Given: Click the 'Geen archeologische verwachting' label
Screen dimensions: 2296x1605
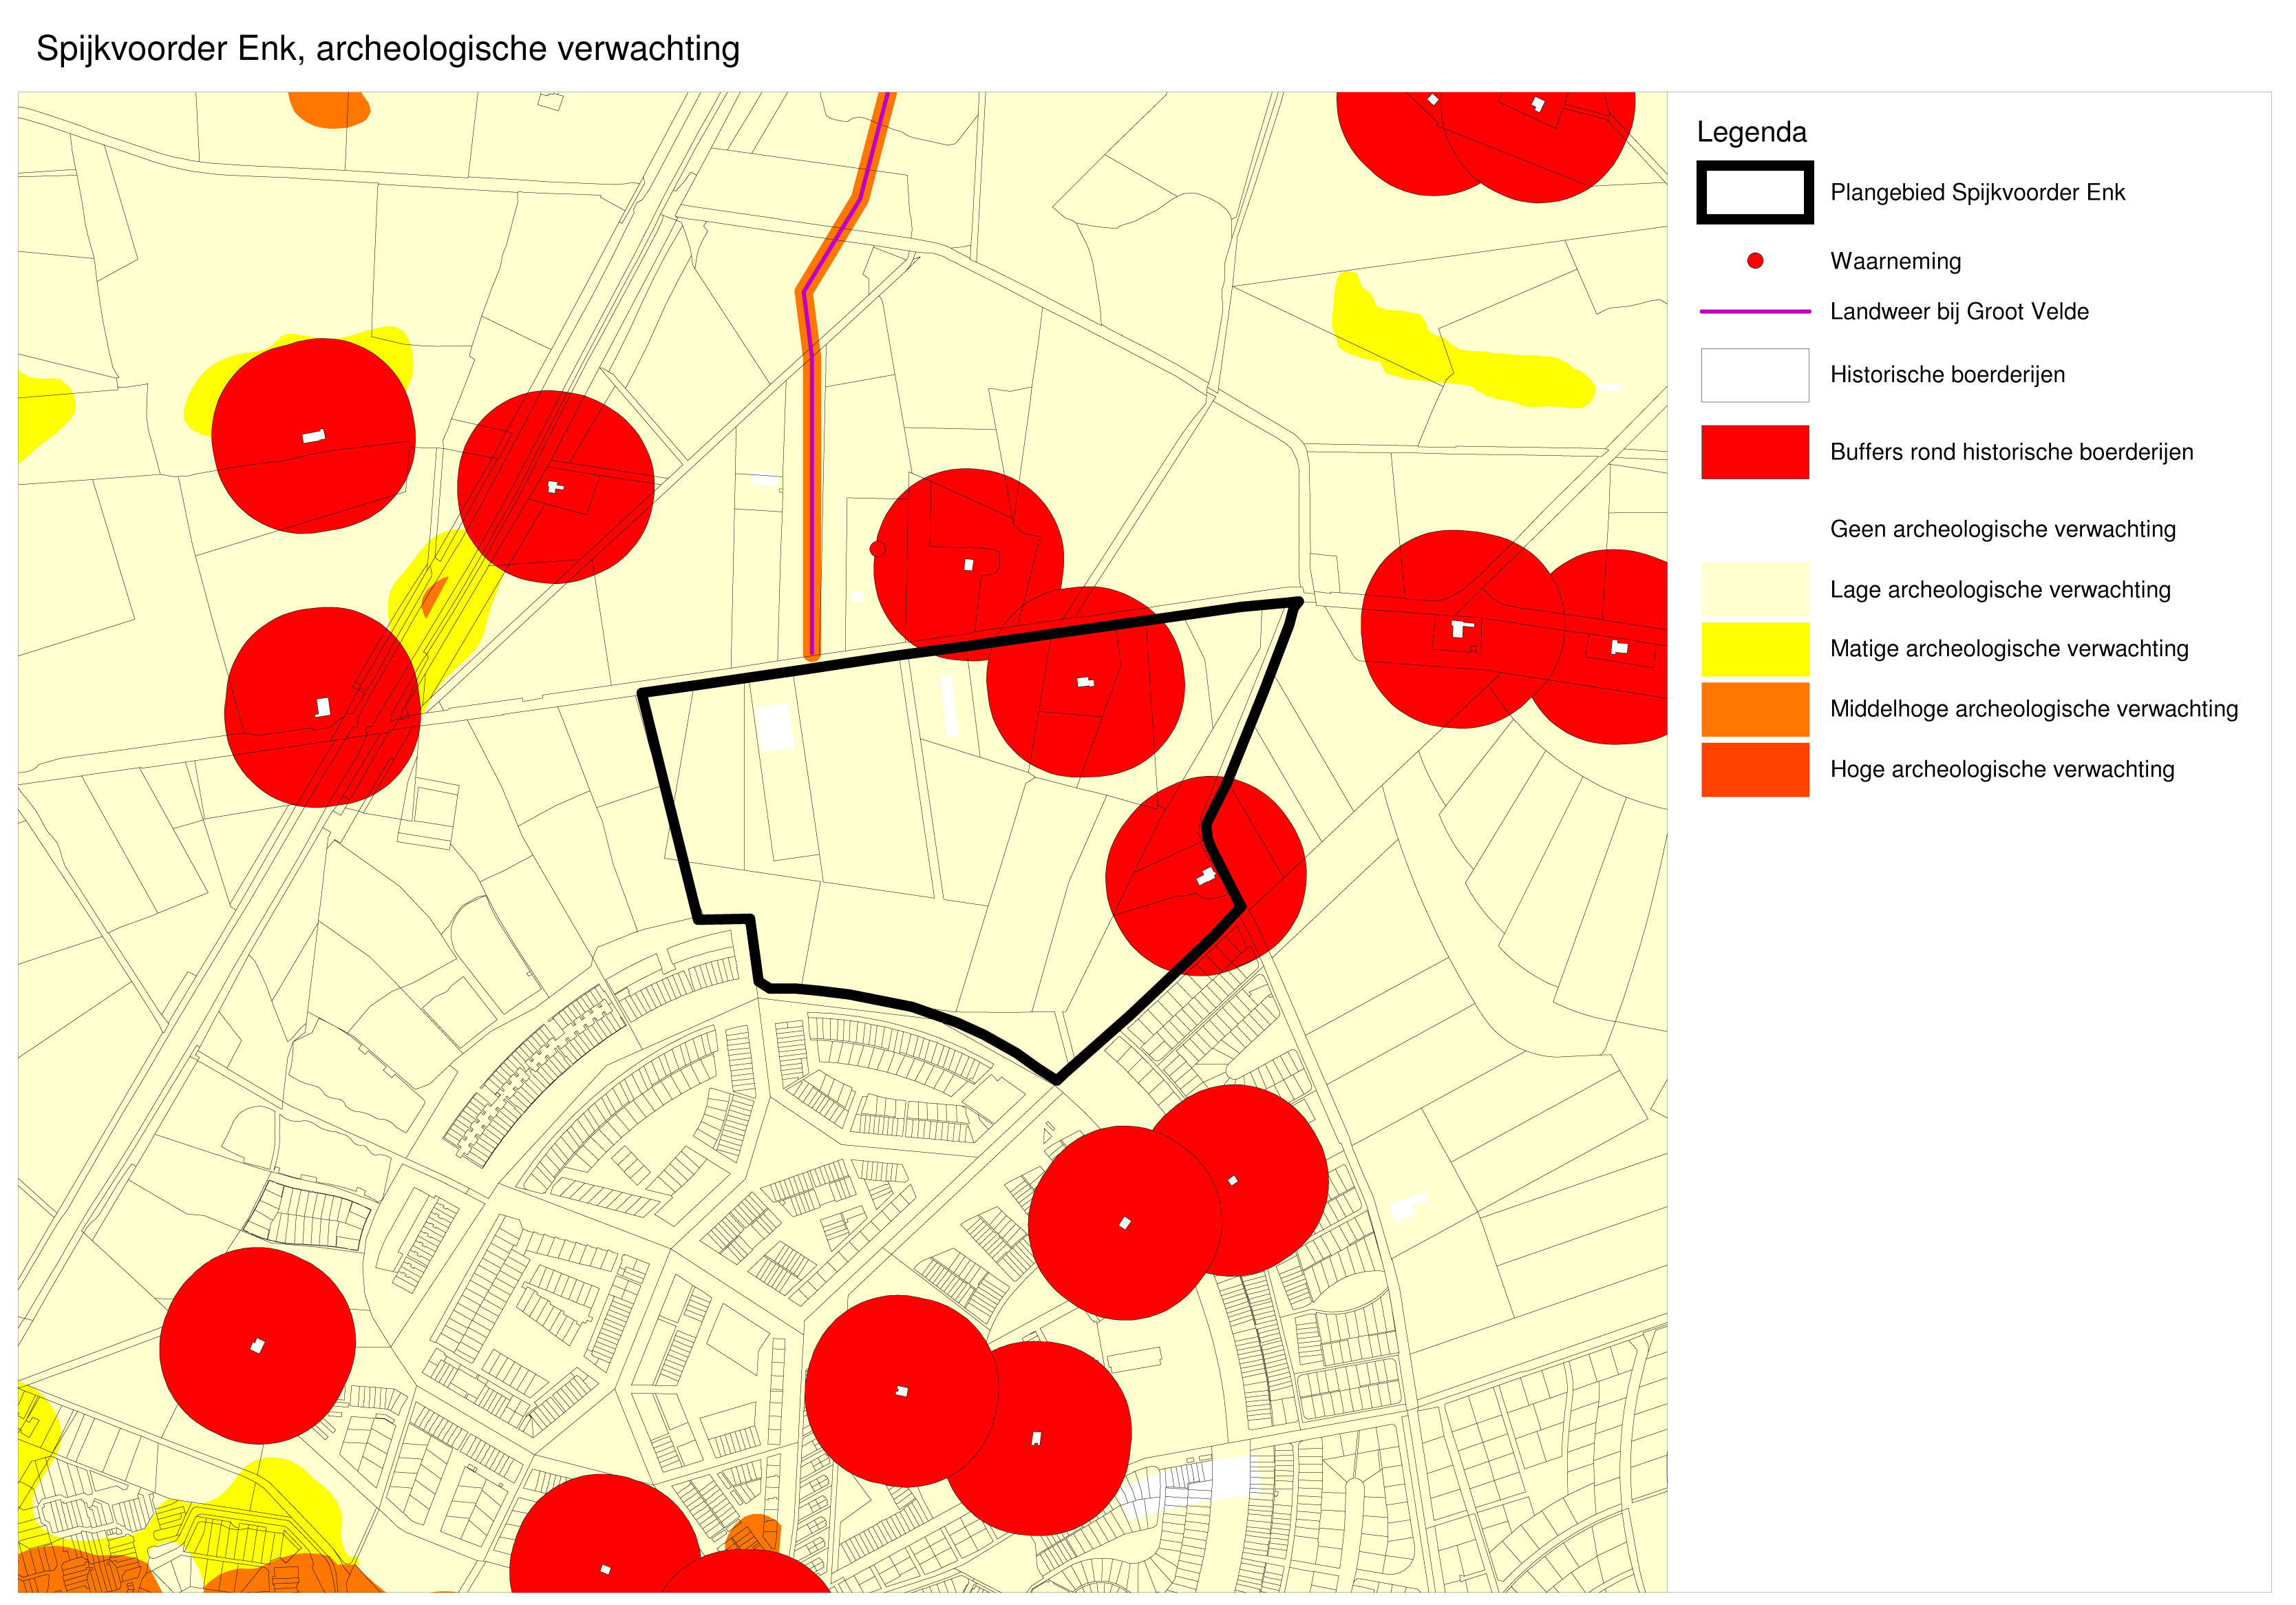Looking at the screenshot, I should [x=2002, y=528].
